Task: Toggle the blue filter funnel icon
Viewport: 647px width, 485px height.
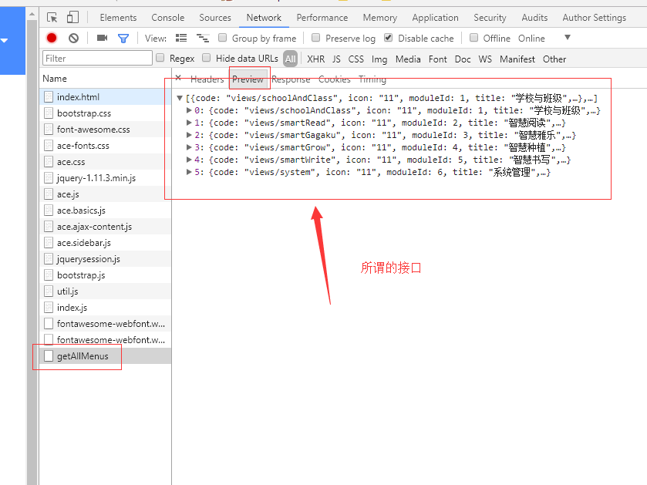Action: click(x=123, y=38)
